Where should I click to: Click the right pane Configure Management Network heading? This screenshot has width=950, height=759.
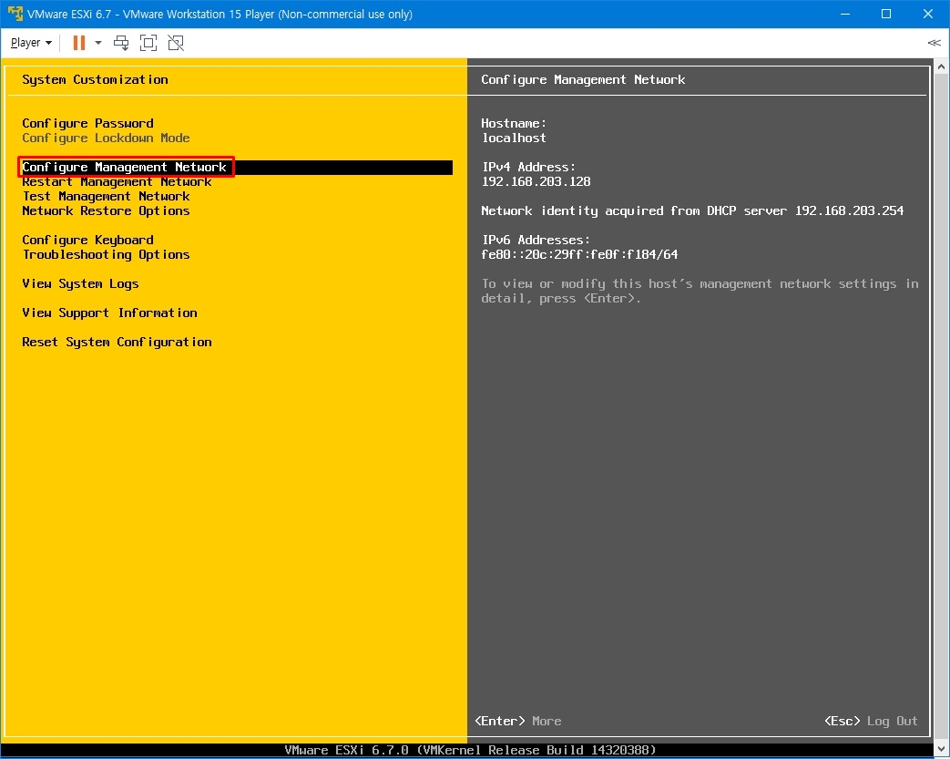[x=583, y=79]
